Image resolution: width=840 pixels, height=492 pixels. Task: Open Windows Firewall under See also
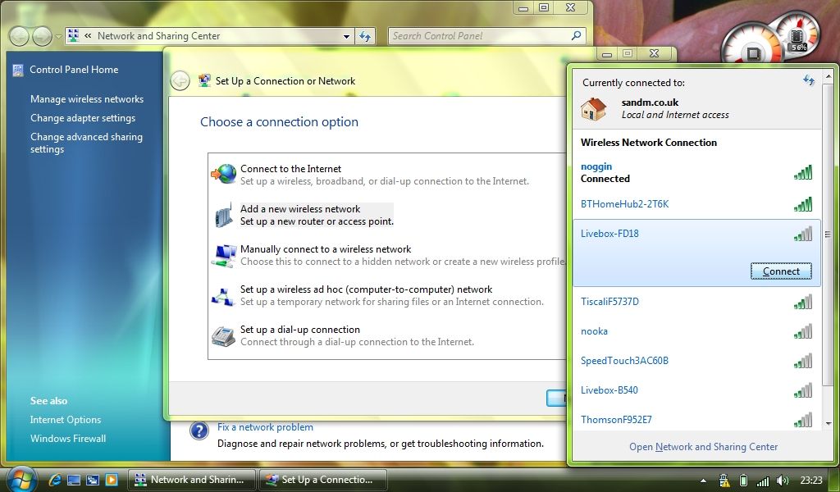coord(68,439)
